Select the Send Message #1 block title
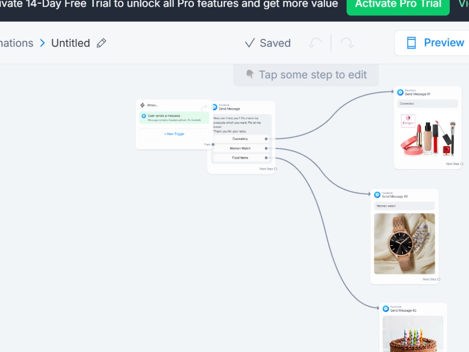This screenshot has width=469, height=352. (x=417, y=94)
